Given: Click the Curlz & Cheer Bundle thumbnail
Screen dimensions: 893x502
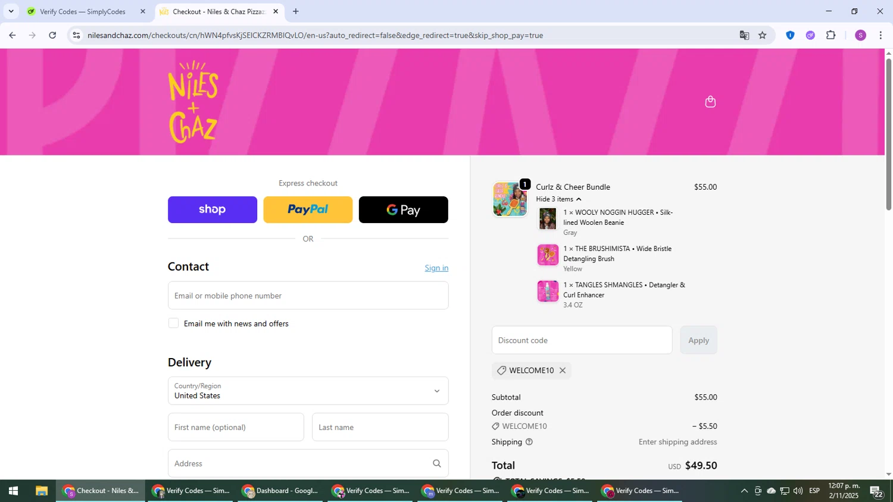Looking at the screenshot, I should pyautogui.click(x=510, y=199).
